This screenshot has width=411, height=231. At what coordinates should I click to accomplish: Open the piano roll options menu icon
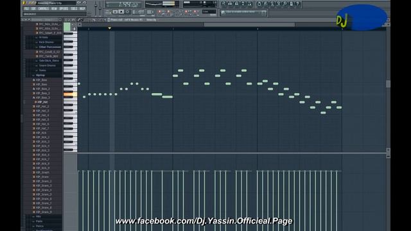(x=66, y=20)
